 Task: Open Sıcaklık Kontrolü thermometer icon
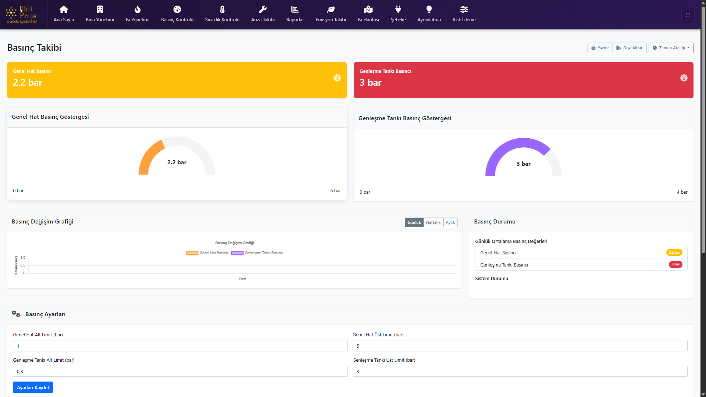coord(222,10)
